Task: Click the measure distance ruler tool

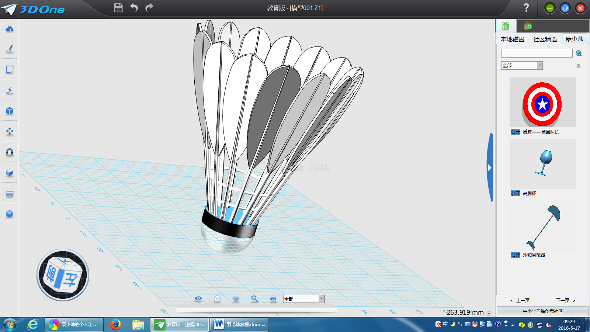Action: [x=10, y=194]
